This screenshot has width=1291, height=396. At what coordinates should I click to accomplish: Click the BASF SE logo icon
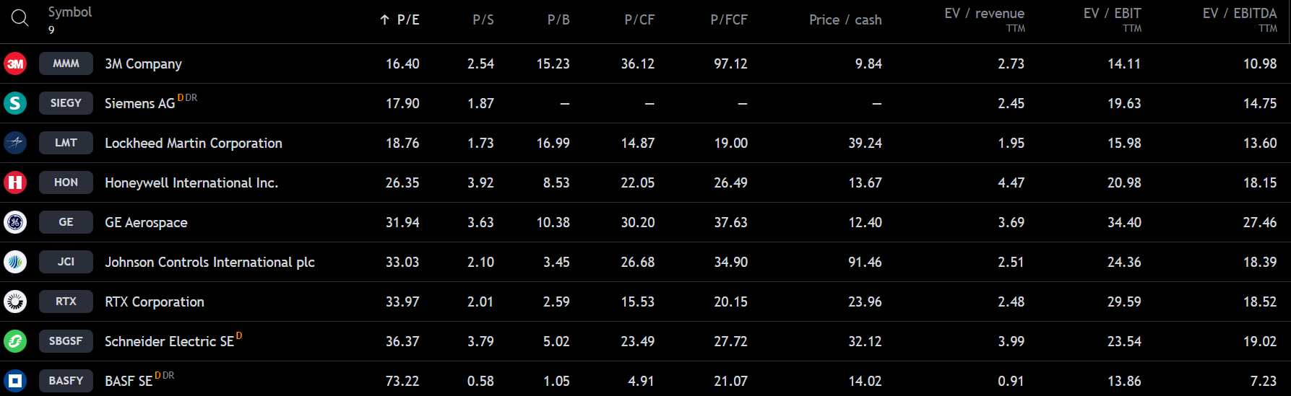[x=15, y=380]
